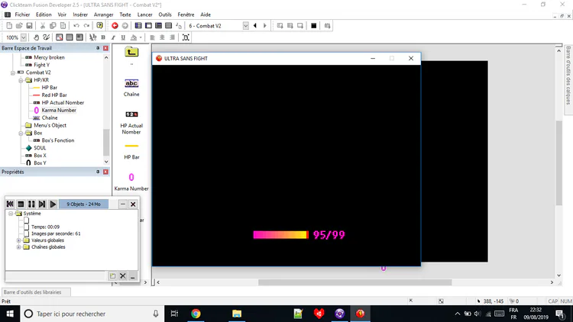Click the Copy toolbar icon
This screenshot has height=322, width=573.
[53, 25]
